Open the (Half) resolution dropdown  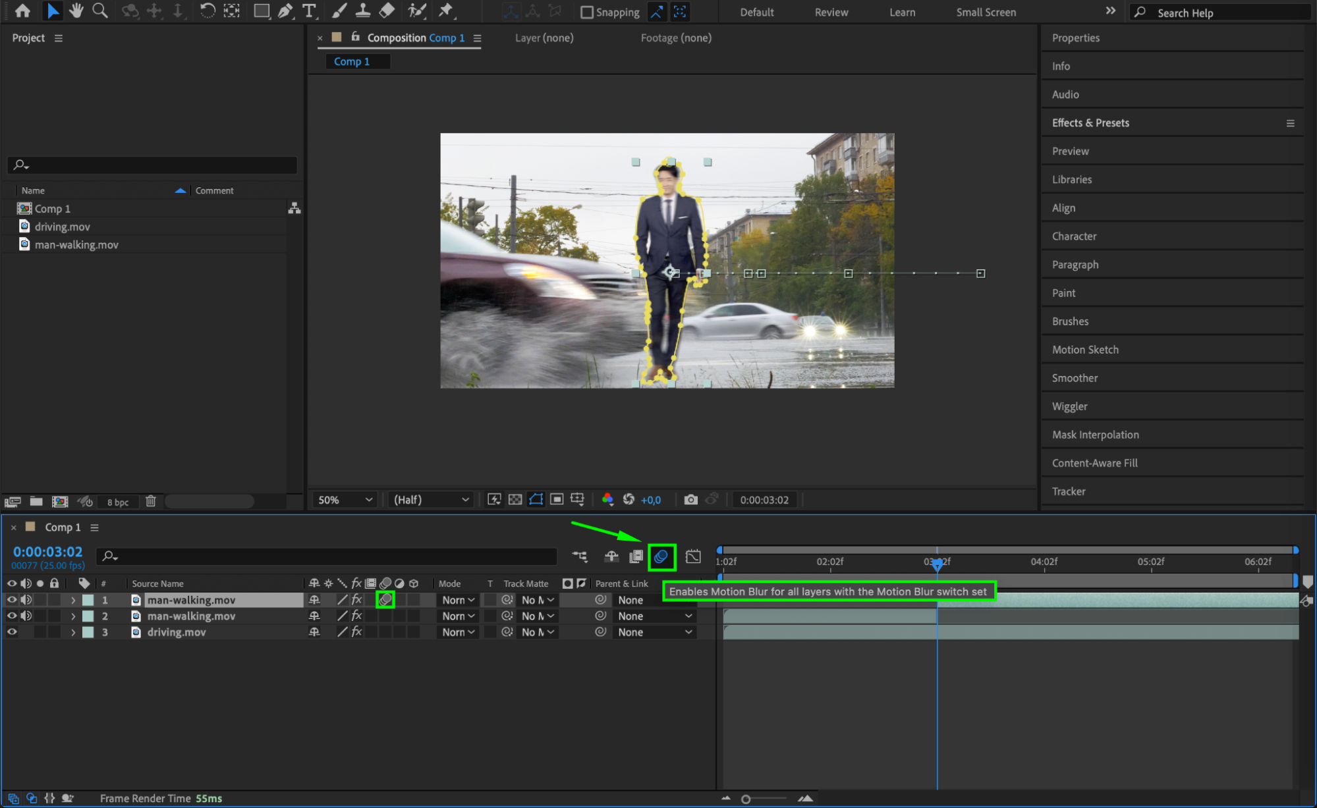(431, 500)
